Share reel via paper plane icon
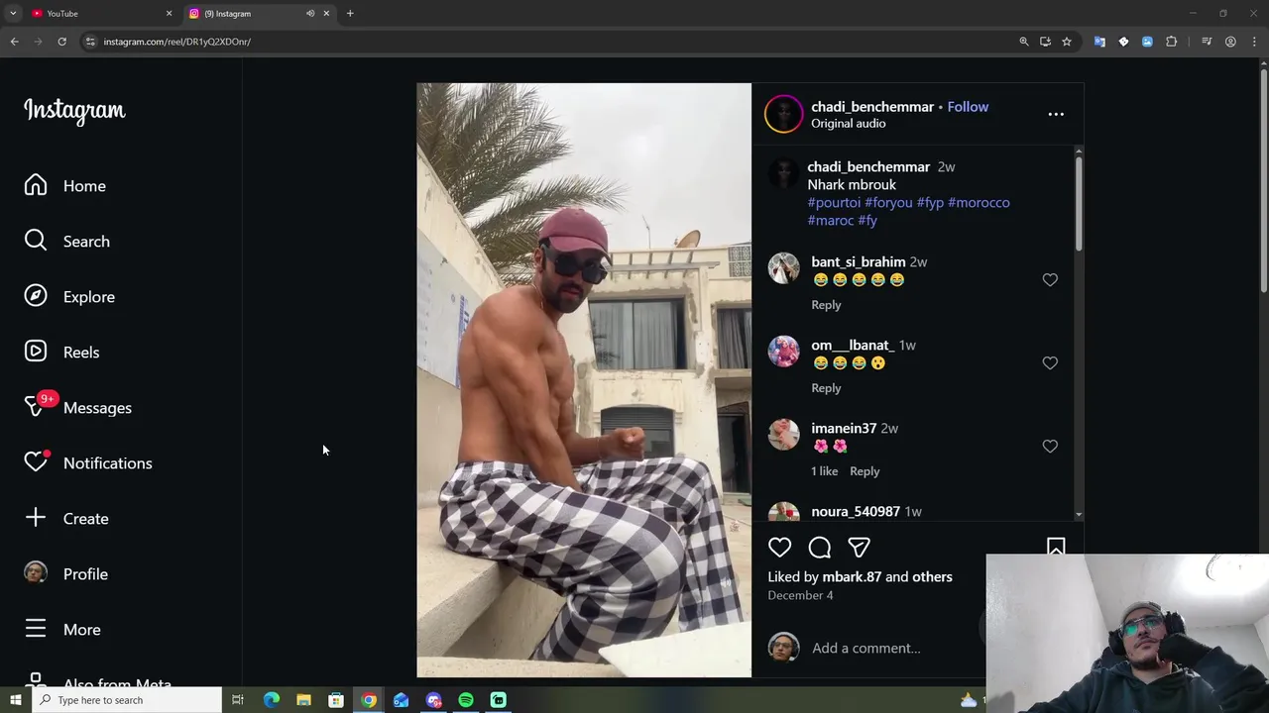Viewport: 1269px width, 713px height. pos(859,547)
